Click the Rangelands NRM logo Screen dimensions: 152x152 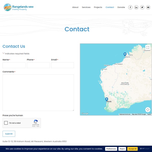(18, 7)
